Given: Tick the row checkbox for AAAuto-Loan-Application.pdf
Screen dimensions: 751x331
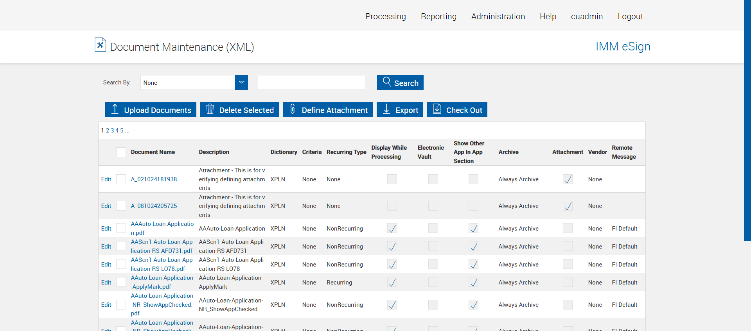Looking at the screenshot, I should click(121, 228).
